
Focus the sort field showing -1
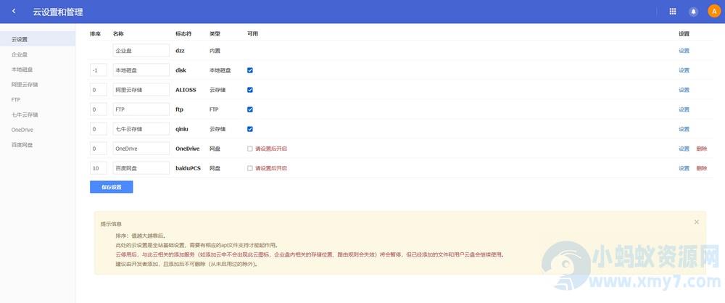[x=99, y=70]
